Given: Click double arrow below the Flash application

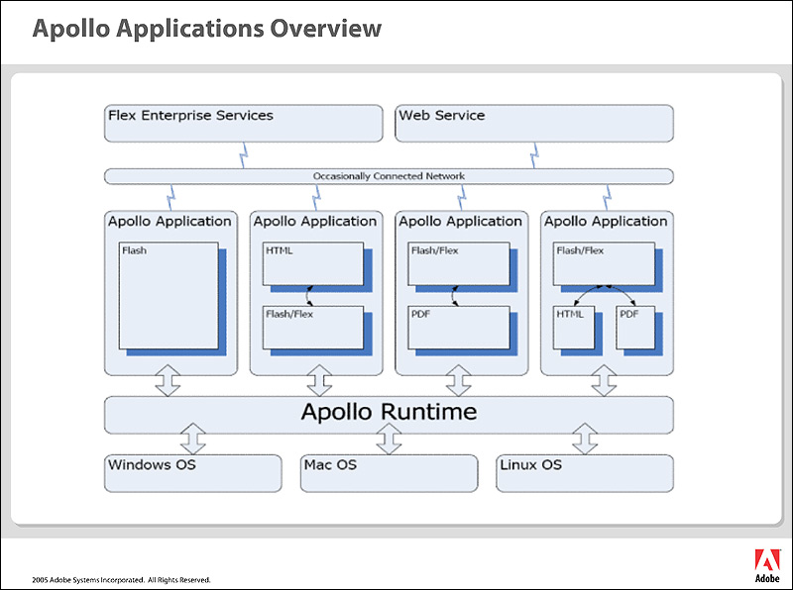Looking at the screenshot, I should [168, 380].
